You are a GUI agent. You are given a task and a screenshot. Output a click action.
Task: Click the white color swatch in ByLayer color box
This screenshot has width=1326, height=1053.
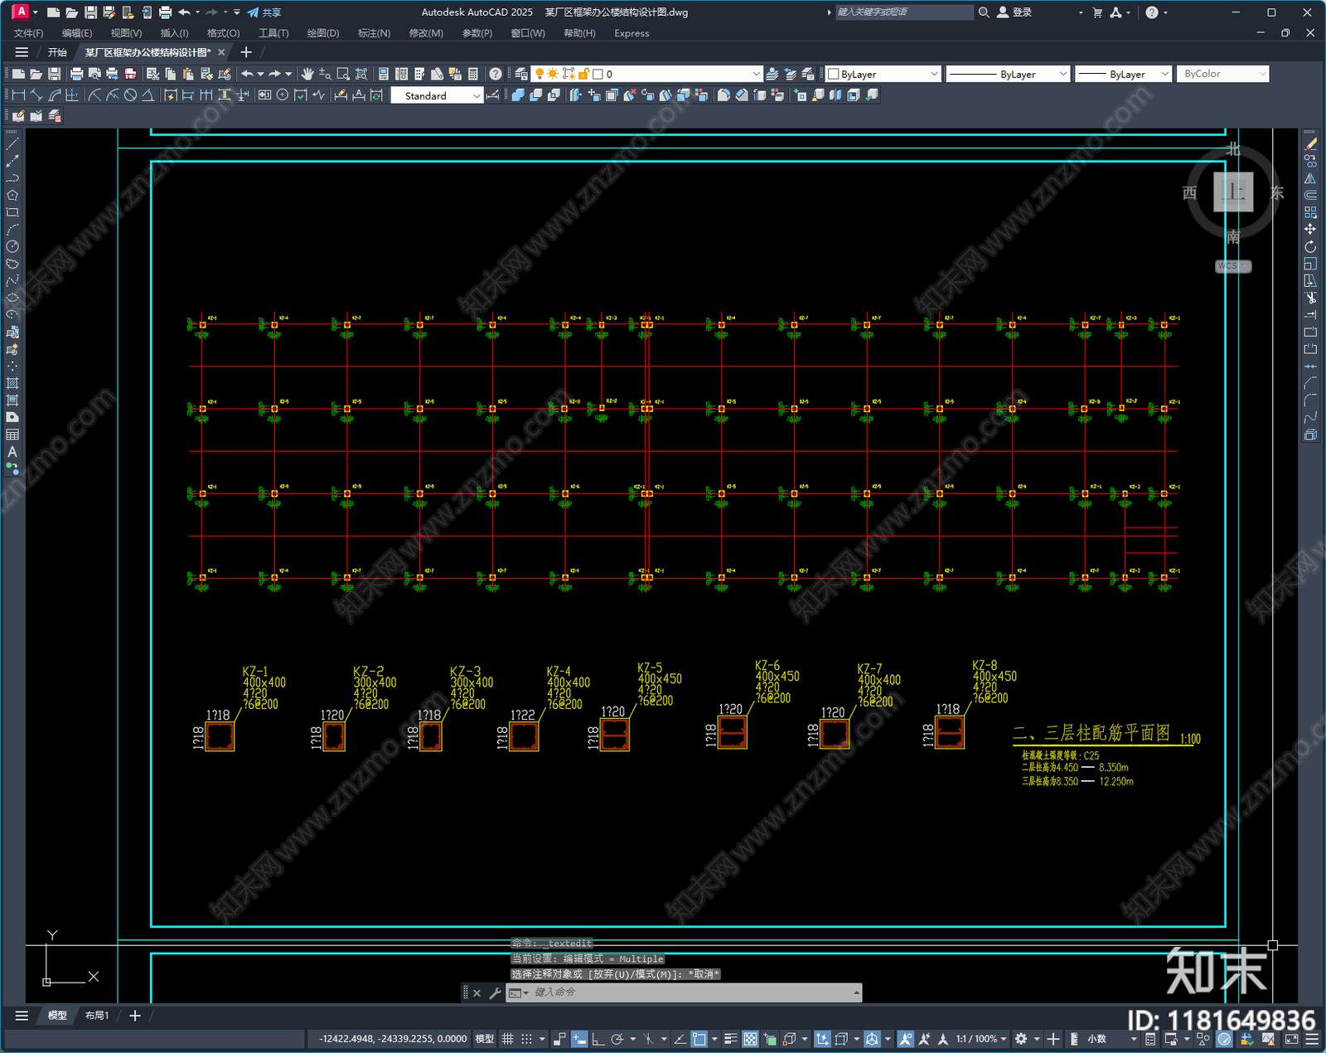834,74
